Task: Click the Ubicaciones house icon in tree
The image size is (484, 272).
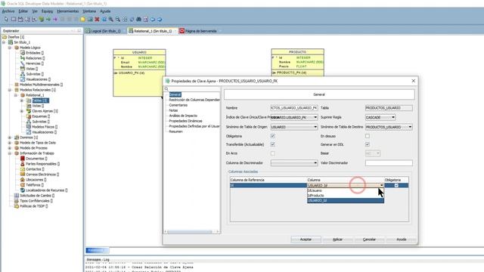Action: point(23,180)
